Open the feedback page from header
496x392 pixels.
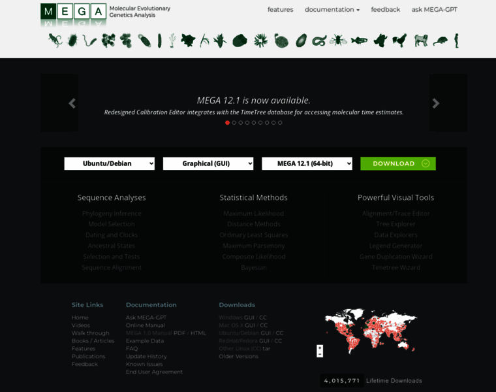click(x=385, y=10)
